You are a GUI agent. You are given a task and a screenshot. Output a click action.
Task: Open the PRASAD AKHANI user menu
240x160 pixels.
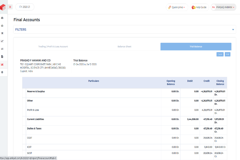[x=223, y=7]
